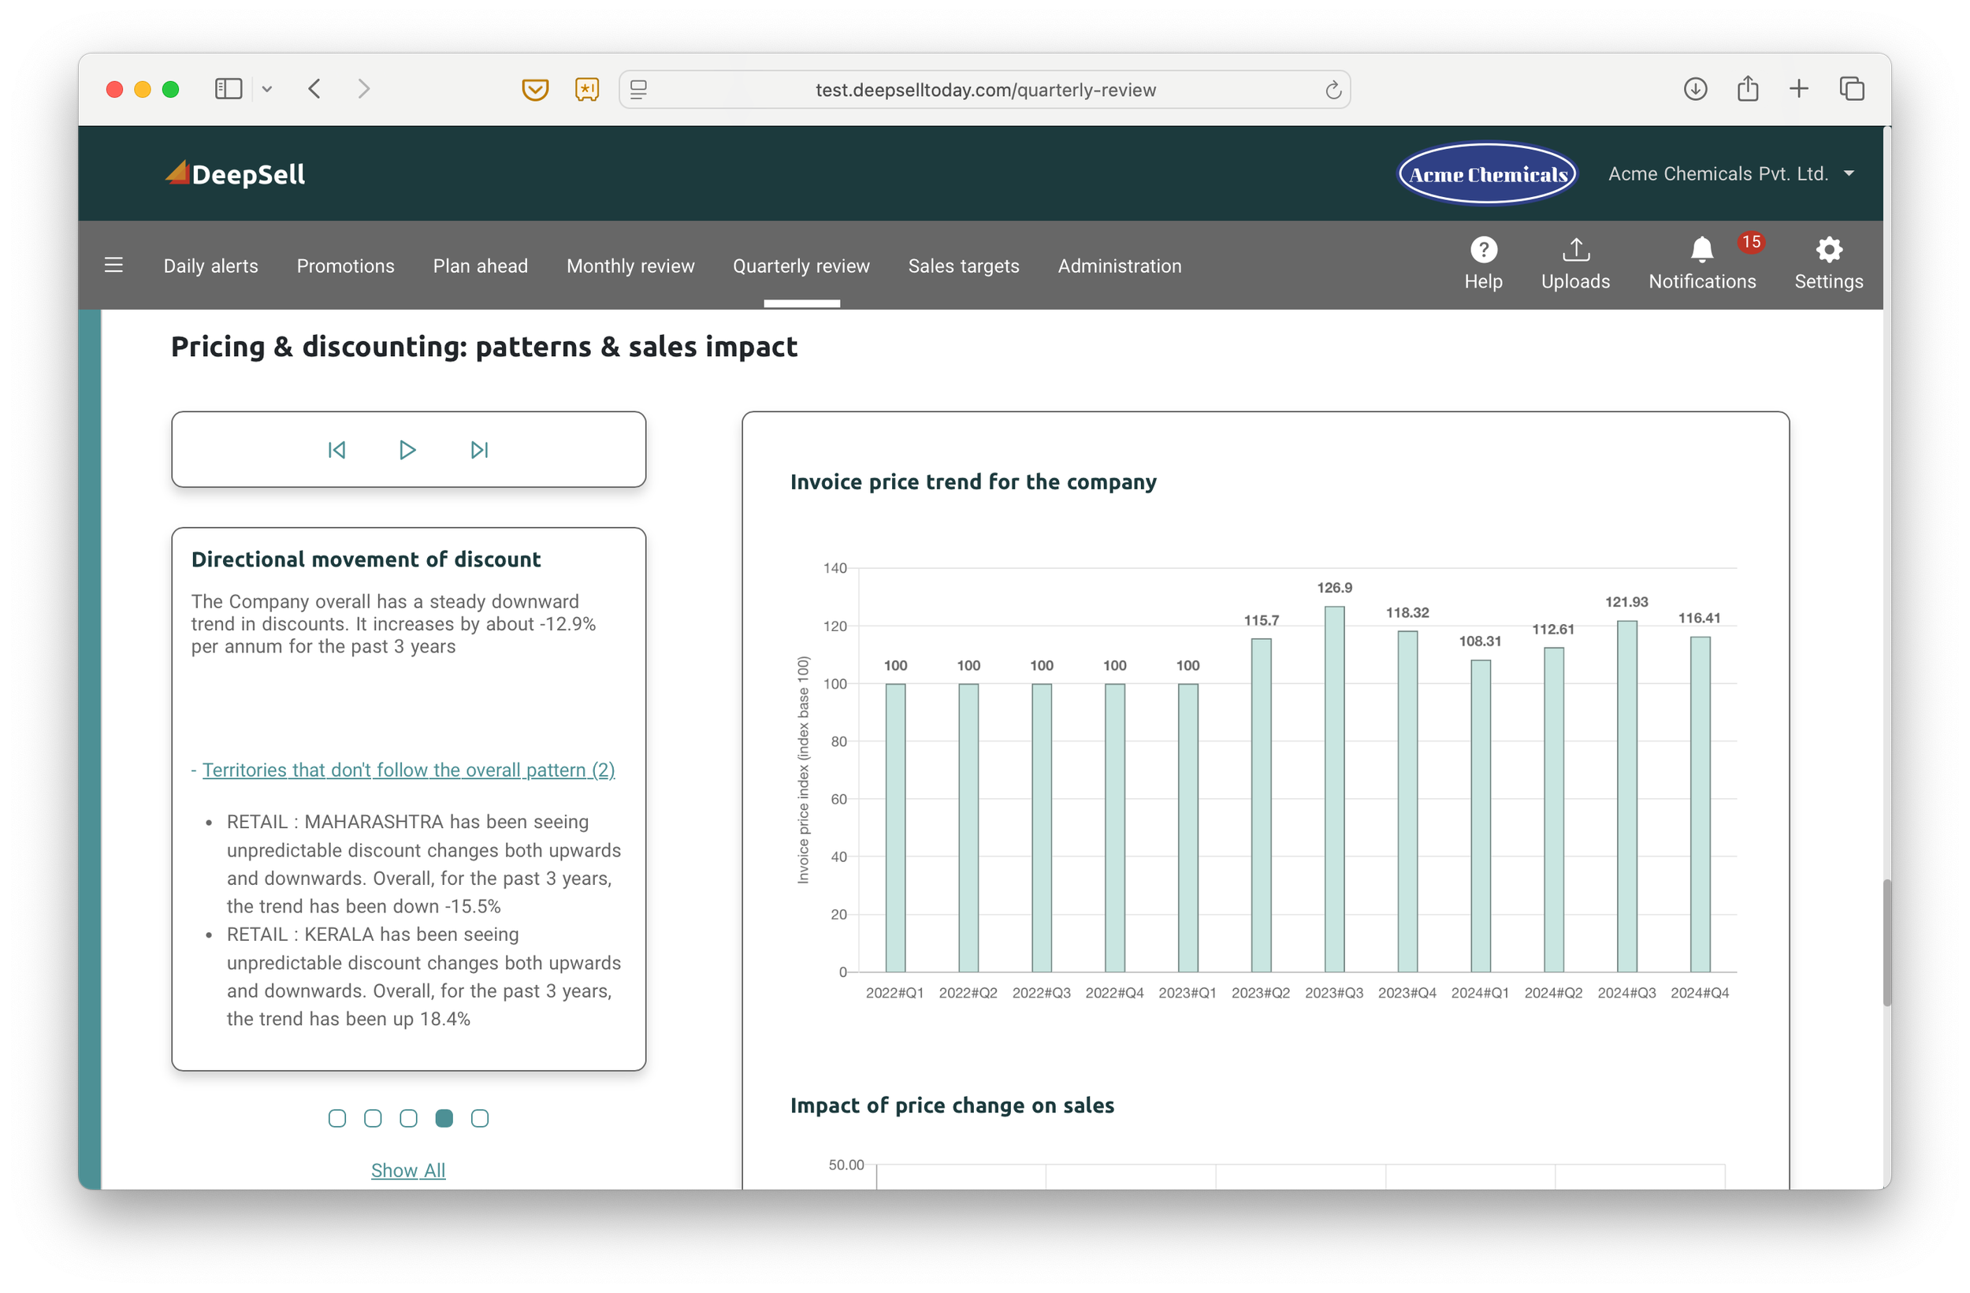Switch to the Monthly review tab
The height and width of the screenshot is (1293, 1970).
coord(630,266)
